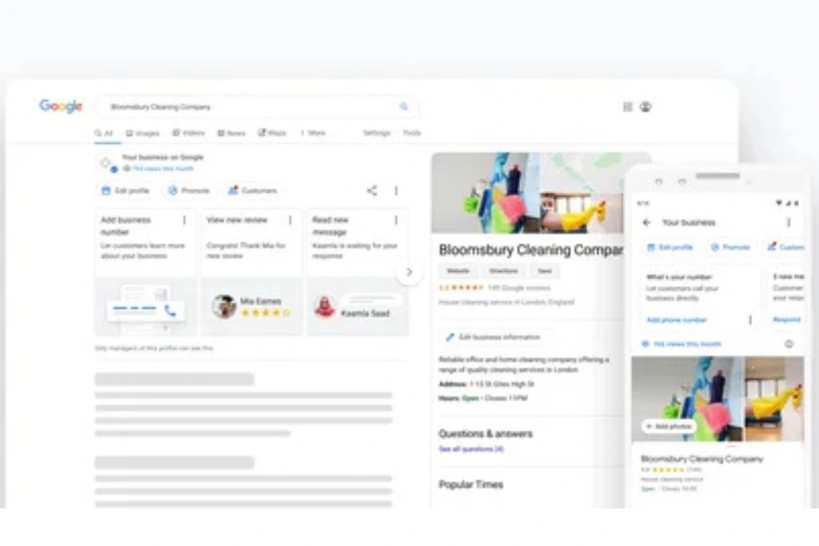The image size is (819, 546).
Task: Click Mia Eames reviewer avatar
Action: 224,306
